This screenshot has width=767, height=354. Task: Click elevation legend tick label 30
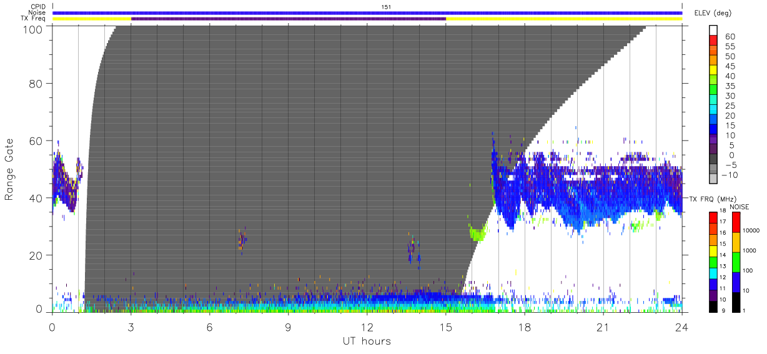729,96
